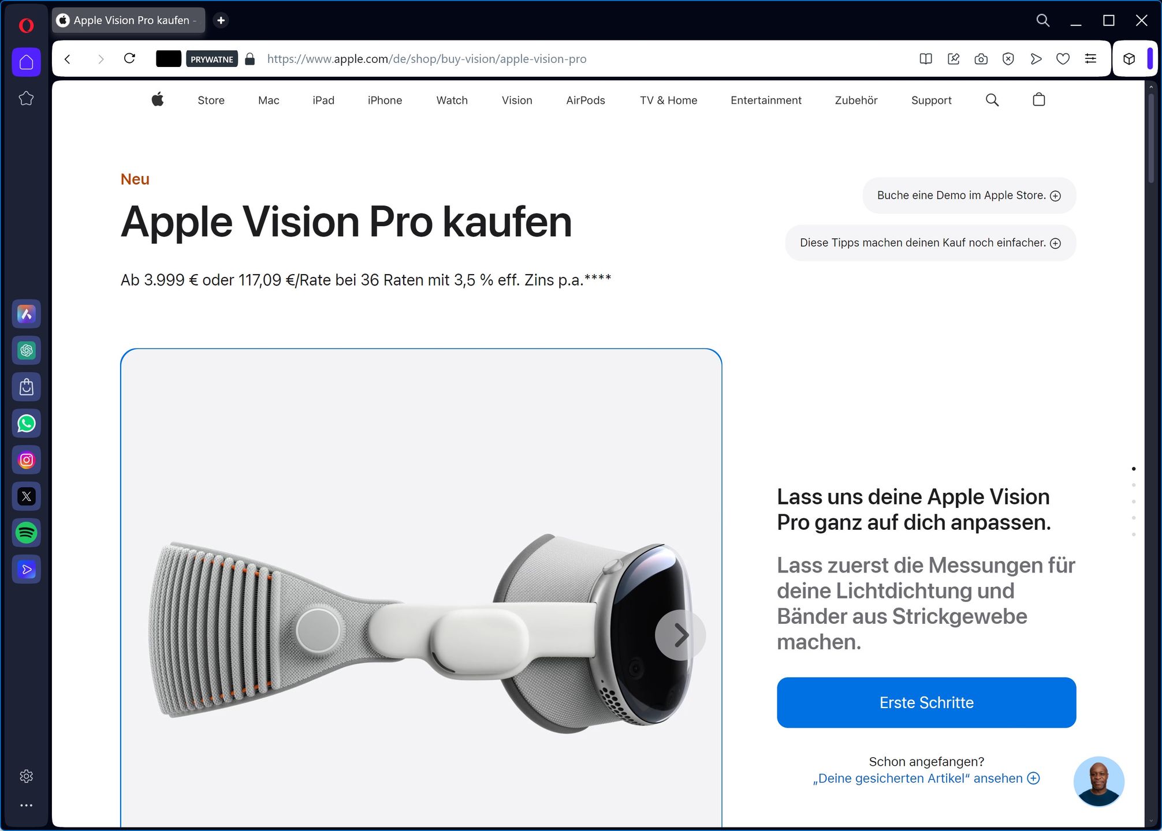
Task: Open a new tab with the plus button
Action: tap(221, 20)
